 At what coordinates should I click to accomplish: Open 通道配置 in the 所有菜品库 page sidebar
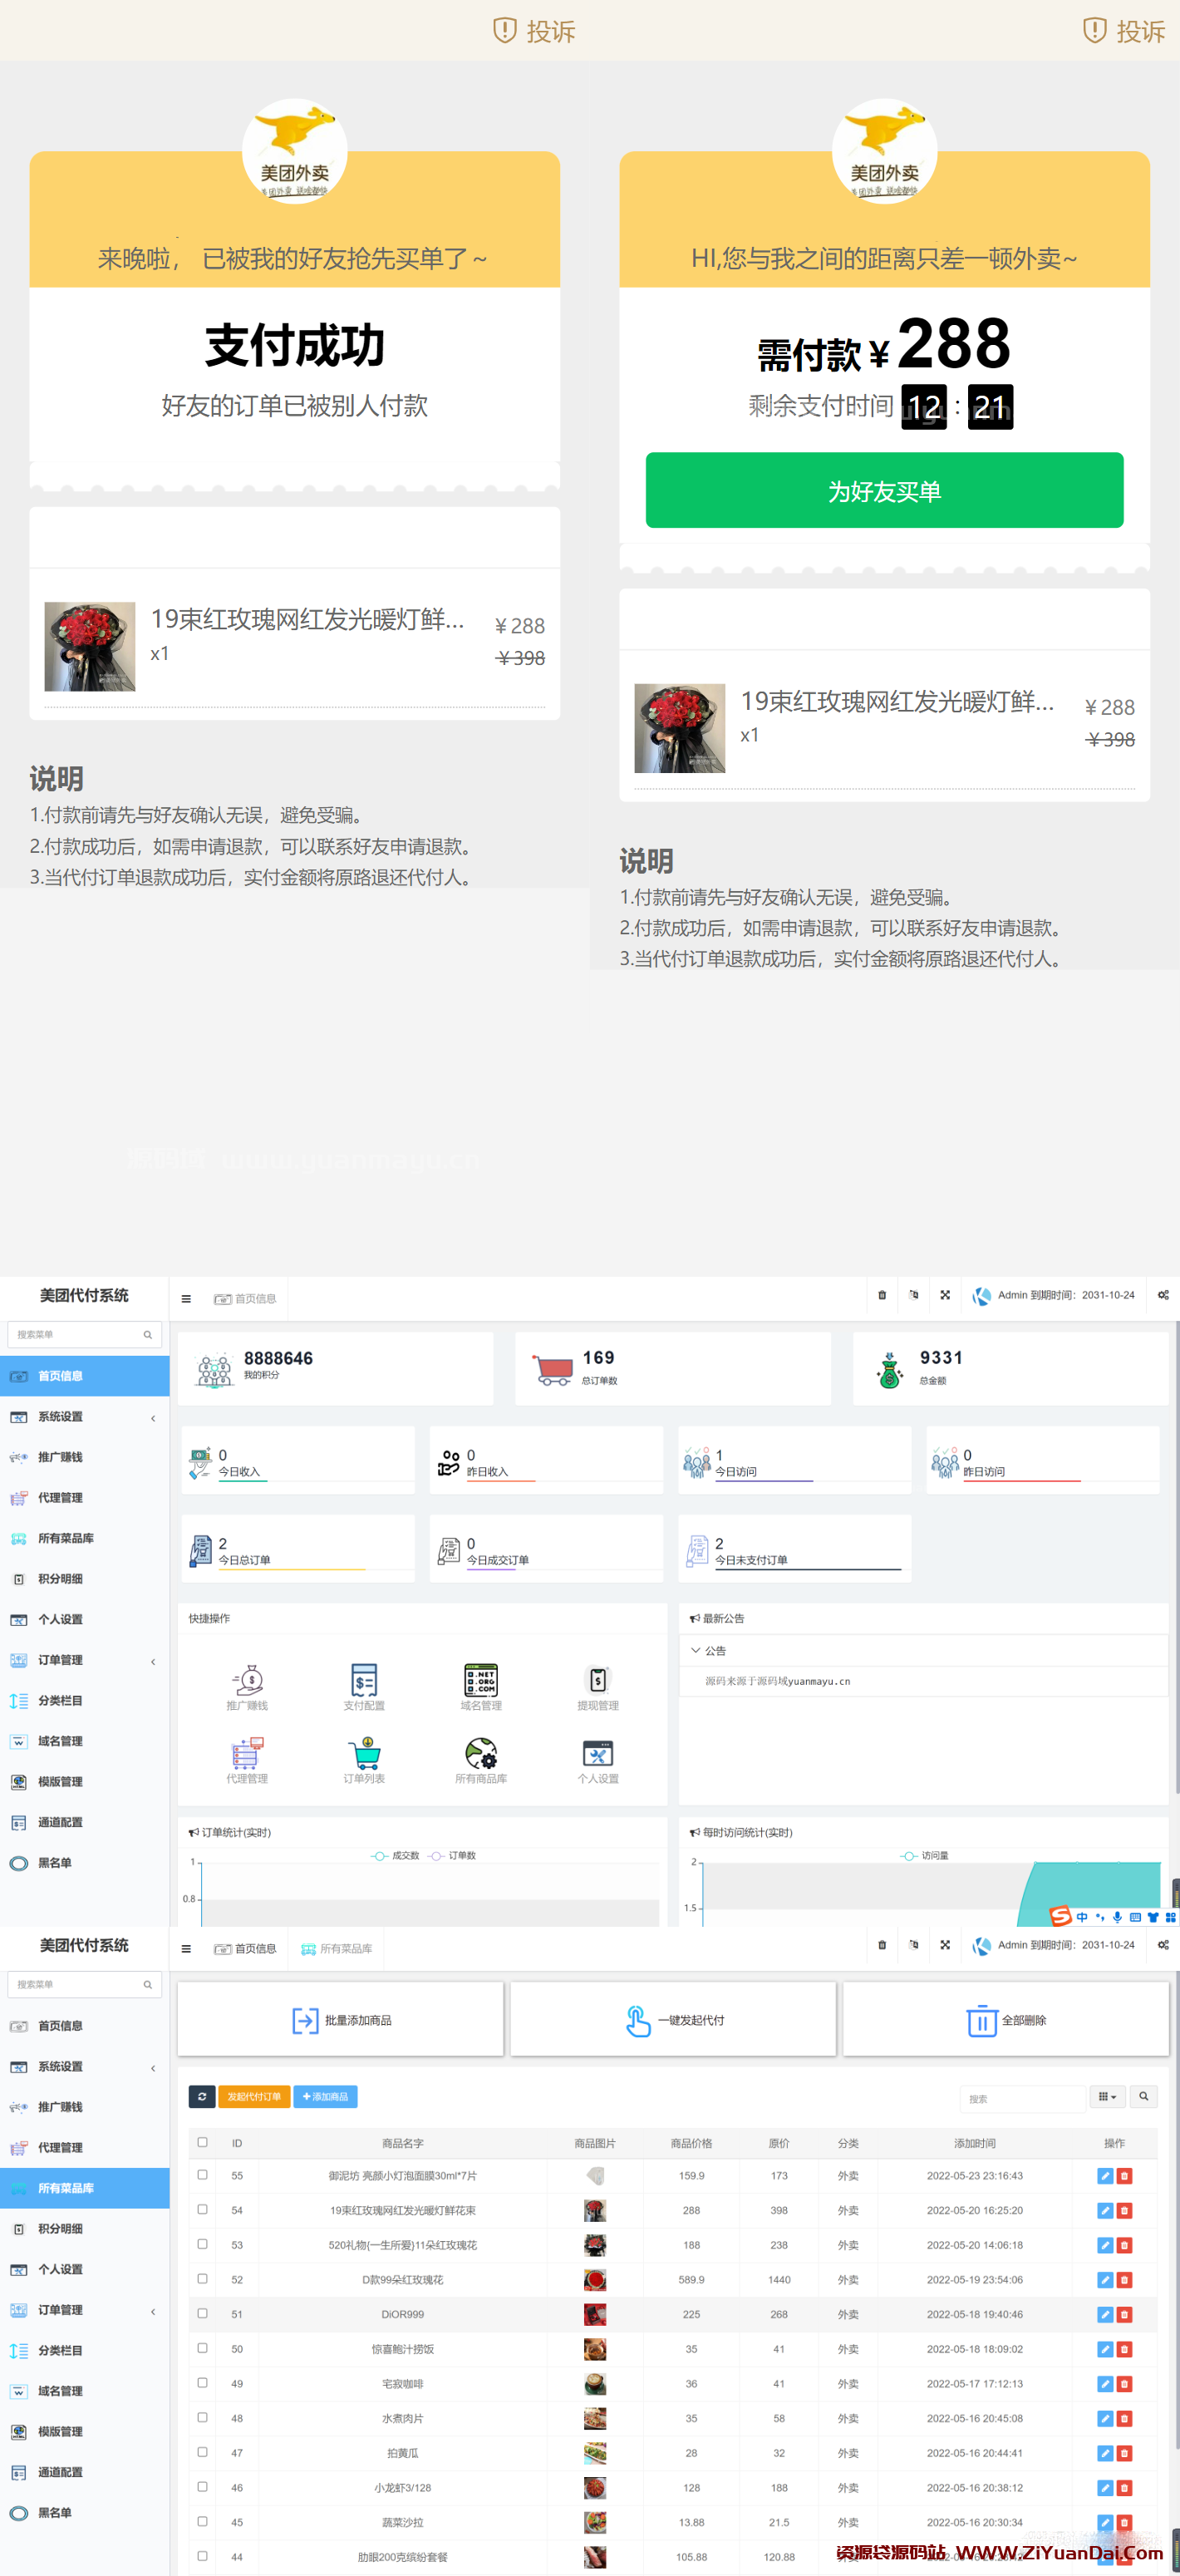(x=85, y=2472)
